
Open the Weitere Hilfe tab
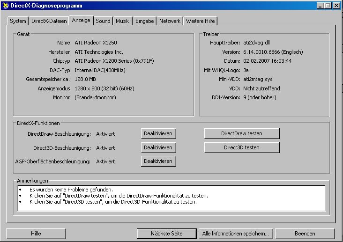click(200, 21)
